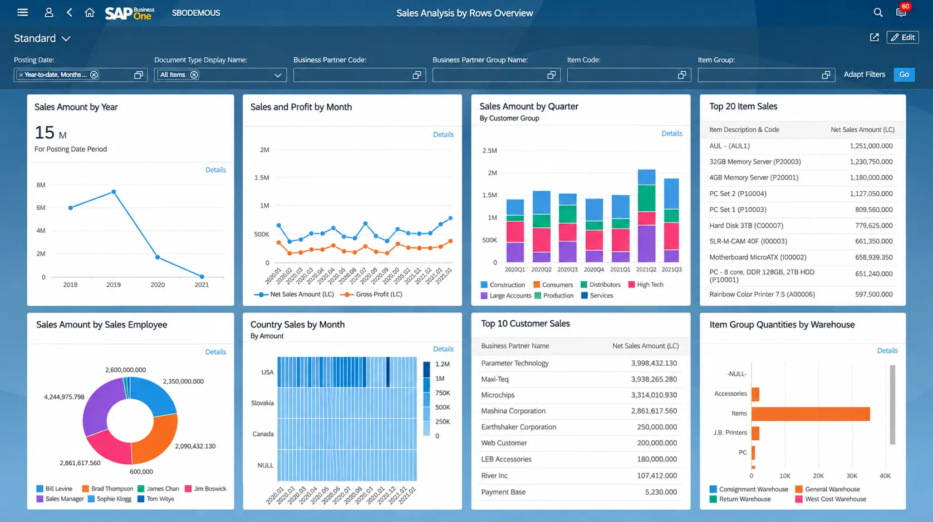Click the Bill Levine legend swatch
The height and width of the screenshot is (522, 933).
[40, 489]
